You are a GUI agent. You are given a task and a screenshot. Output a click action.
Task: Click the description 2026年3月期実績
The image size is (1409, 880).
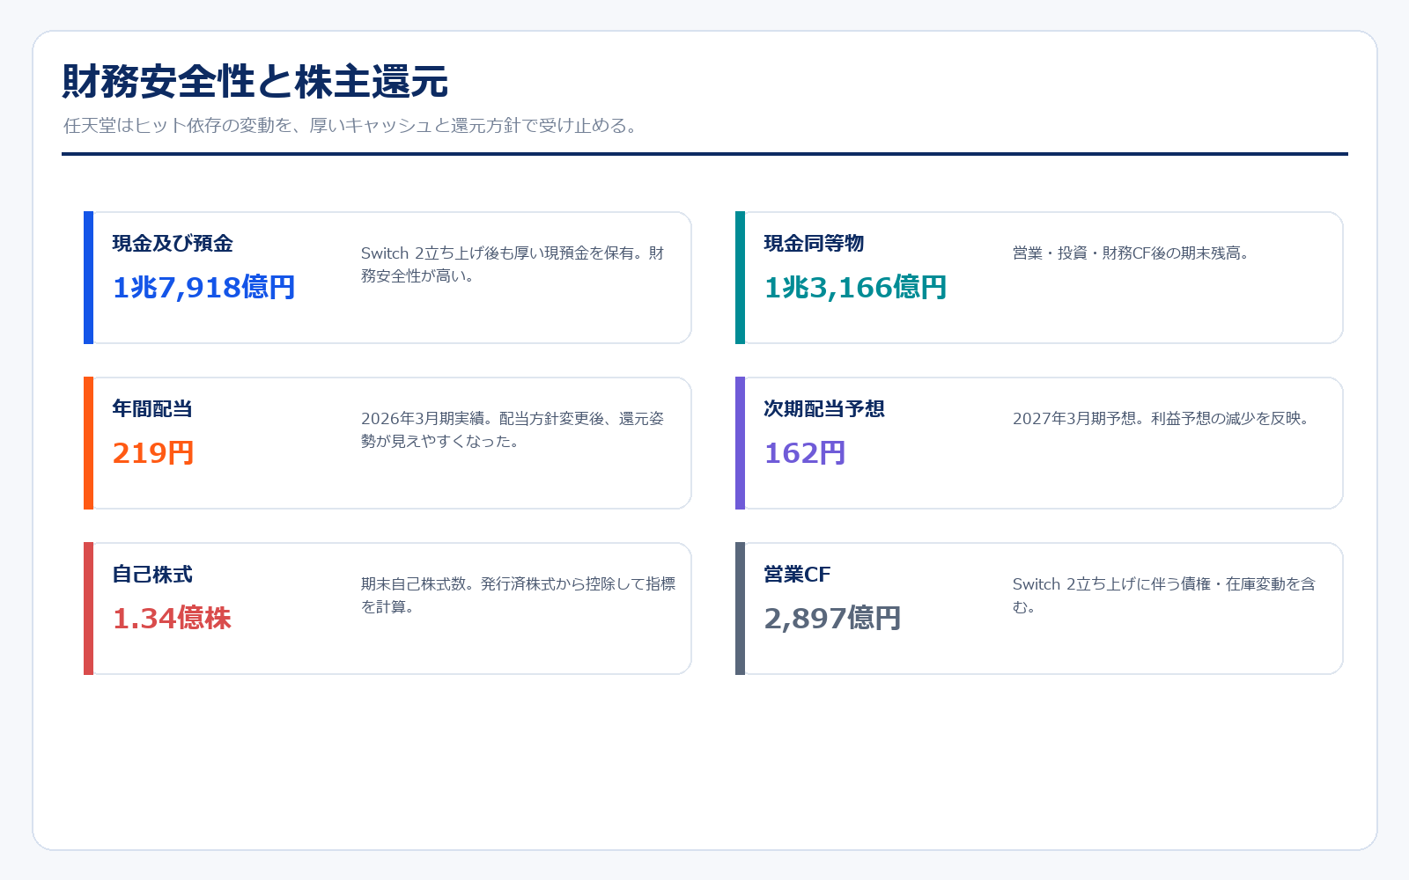click(x=513, y=429)
